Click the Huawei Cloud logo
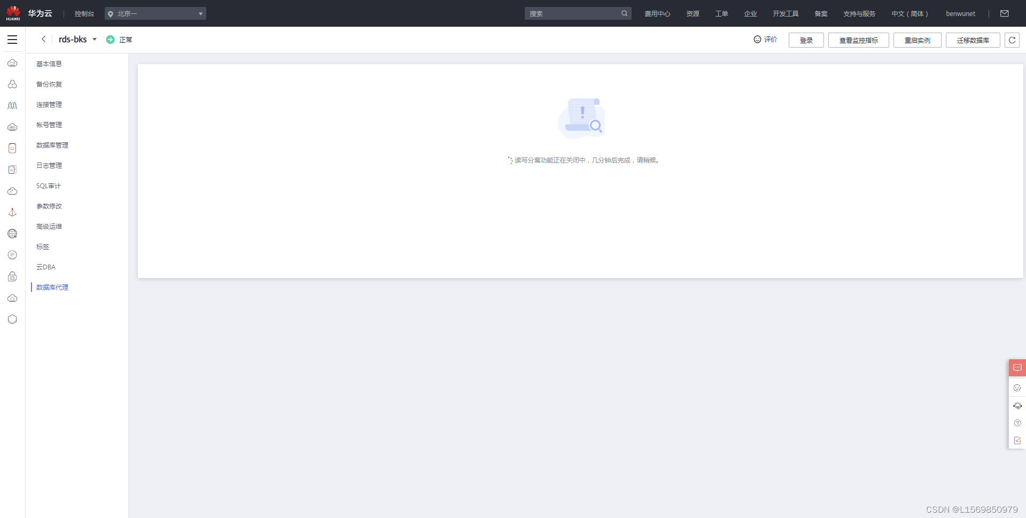 pos(13,13)
